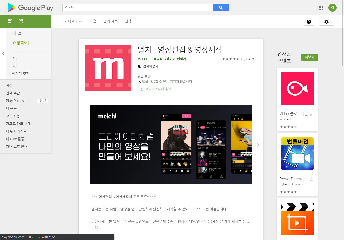The height and width of the screenshot is (240, 344).
Task: Expand the 카테고리 dropdown
Action: (73, 21)
